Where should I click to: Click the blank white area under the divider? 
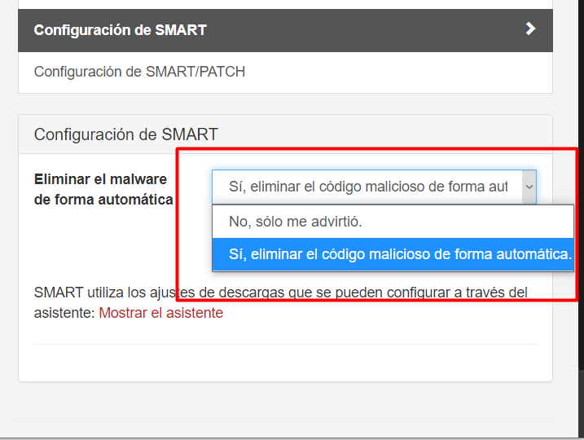pyautogui.click(x=285, y=363)
